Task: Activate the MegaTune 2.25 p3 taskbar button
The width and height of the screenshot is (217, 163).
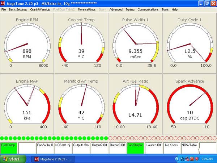Action: 53,159
